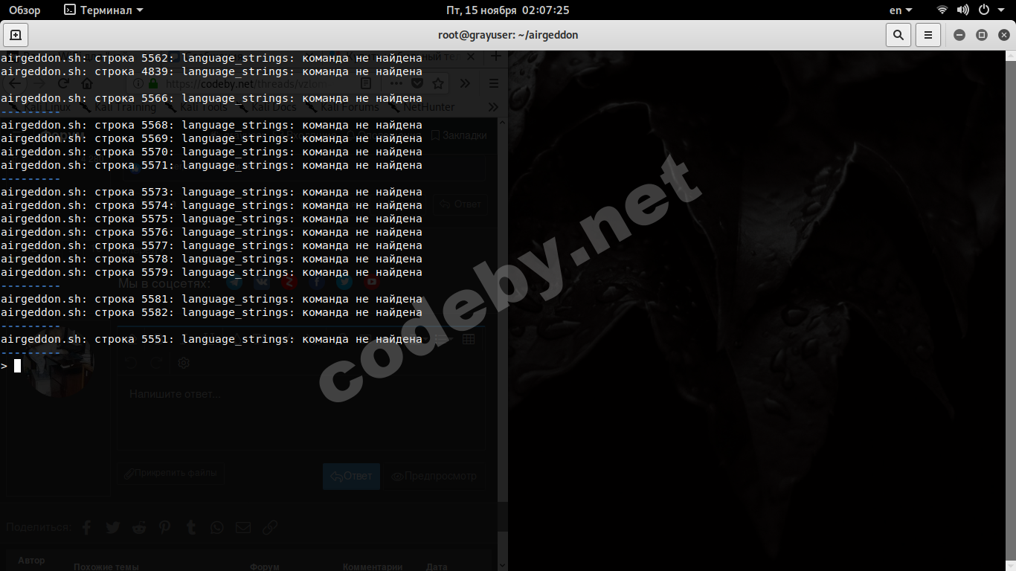Click terminal line mentioning строка 5566
Image resolution: width=1016 pixels, height=571 pixels.
pos(211,98)
